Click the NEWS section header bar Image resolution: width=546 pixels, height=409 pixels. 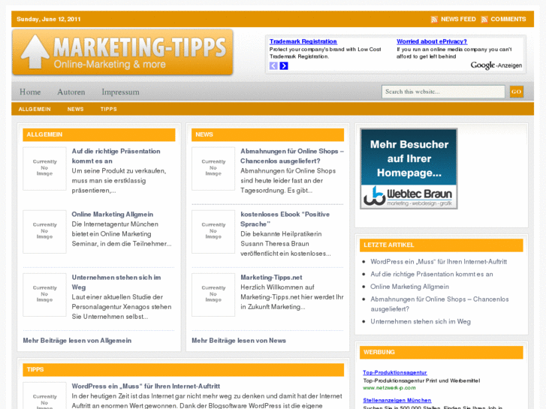pos(268,135)
